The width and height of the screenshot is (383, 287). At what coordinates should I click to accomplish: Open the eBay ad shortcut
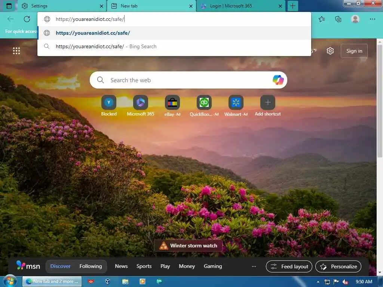172,106
